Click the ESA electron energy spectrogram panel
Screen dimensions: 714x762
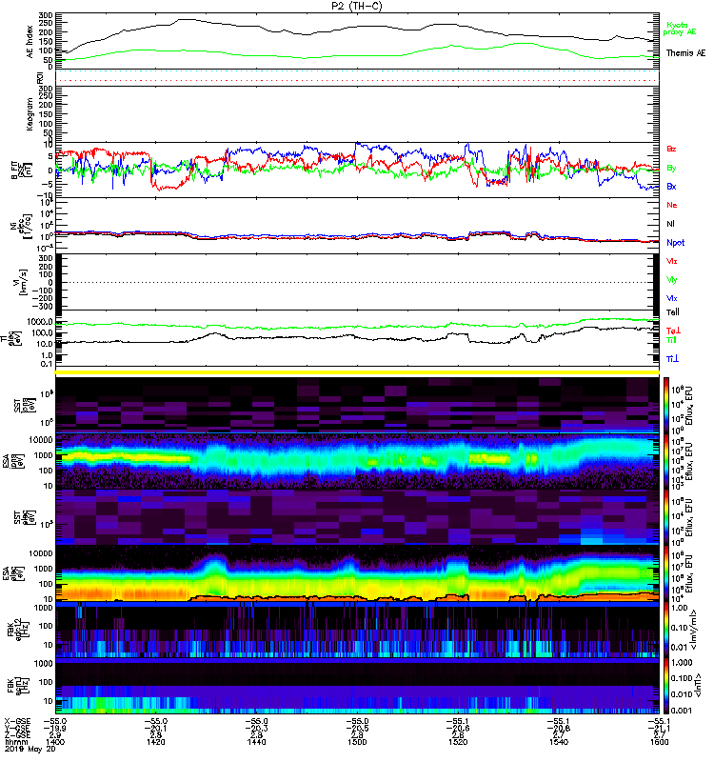[x=357, y=573]
